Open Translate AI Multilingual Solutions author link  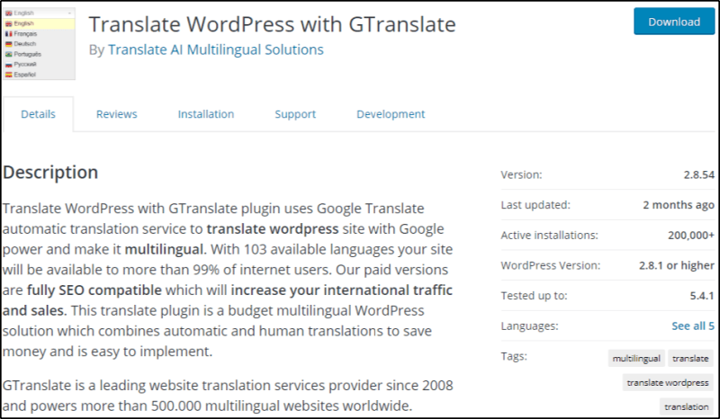pyautogui.click(x=215, y=49)
